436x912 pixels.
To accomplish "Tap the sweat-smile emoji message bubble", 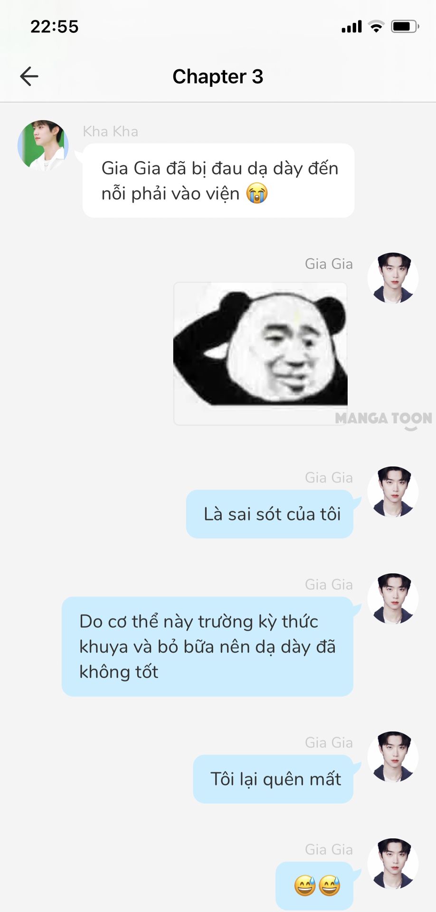I will 314,886.
